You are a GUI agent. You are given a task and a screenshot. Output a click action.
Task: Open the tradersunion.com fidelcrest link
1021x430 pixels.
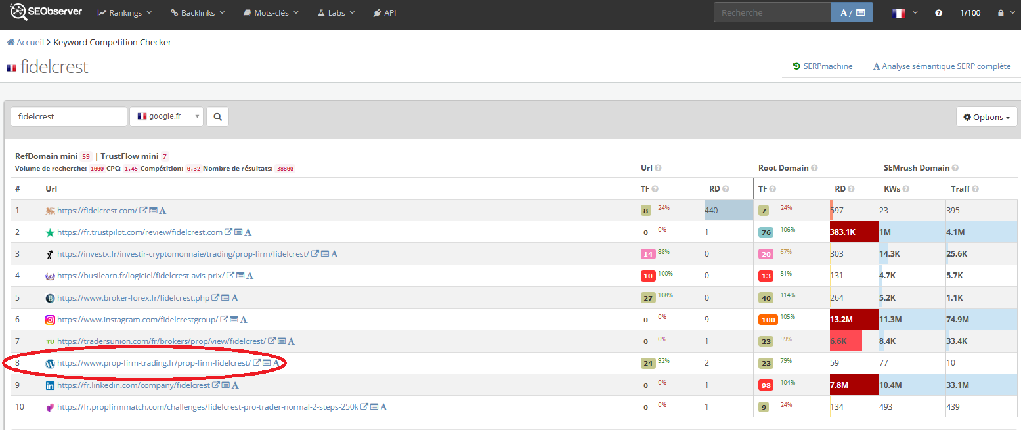(162, 341)
